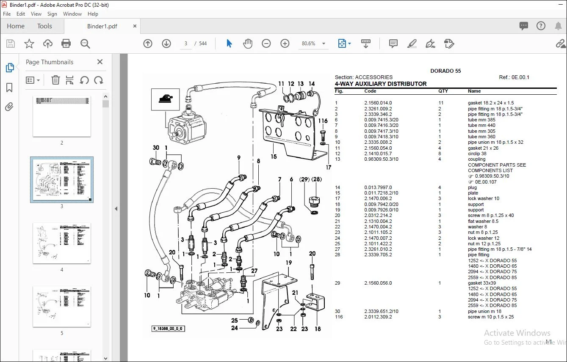This screenshot has width=567, height=362.
Task: Open the Sign menu
Action: 52,14
